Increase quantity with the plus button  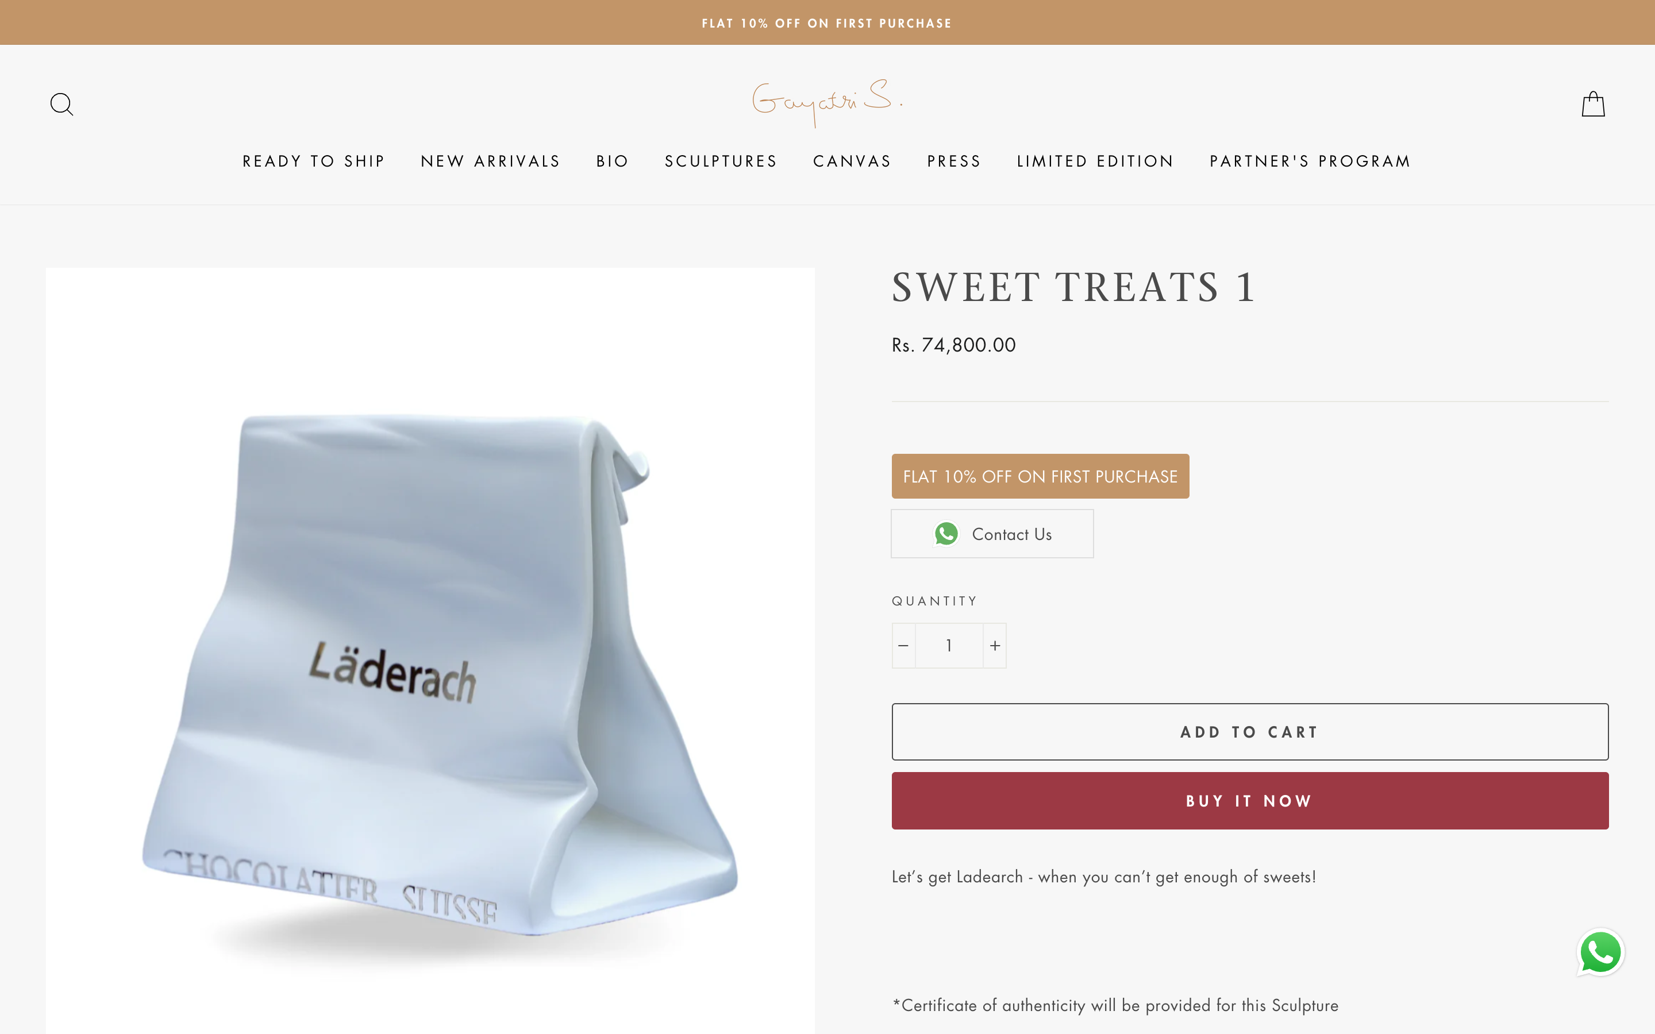(994, 646)
